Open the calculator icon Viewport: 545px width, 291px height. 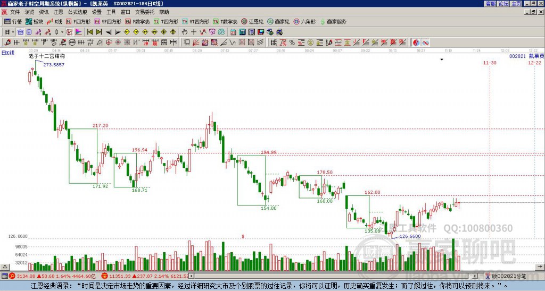[243, 32]
